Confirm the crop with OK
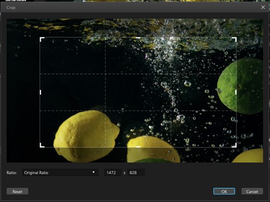 [x=224, y=191]
